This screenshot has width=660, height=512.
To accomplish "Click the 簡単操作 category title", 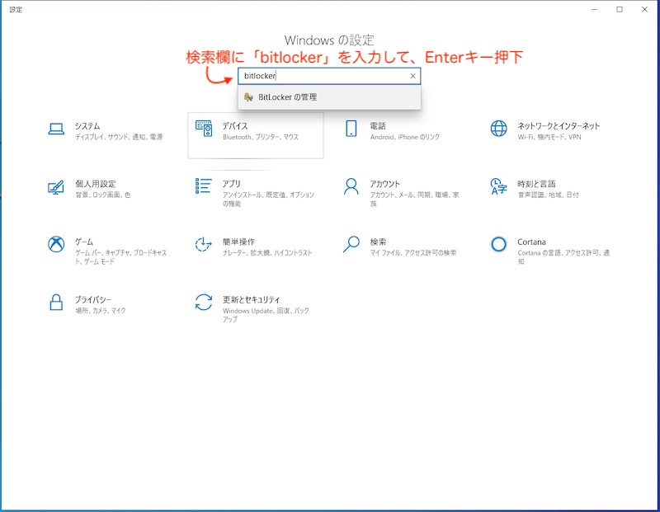I will click(238, 242).
